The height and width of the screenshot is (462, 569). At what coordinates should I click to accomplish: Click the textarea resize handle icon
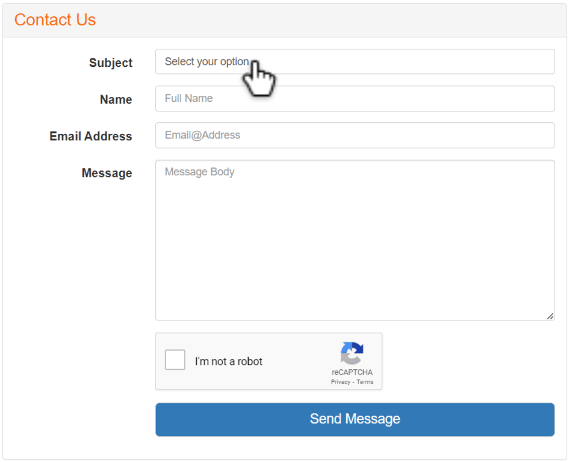[x=550, y=316]
